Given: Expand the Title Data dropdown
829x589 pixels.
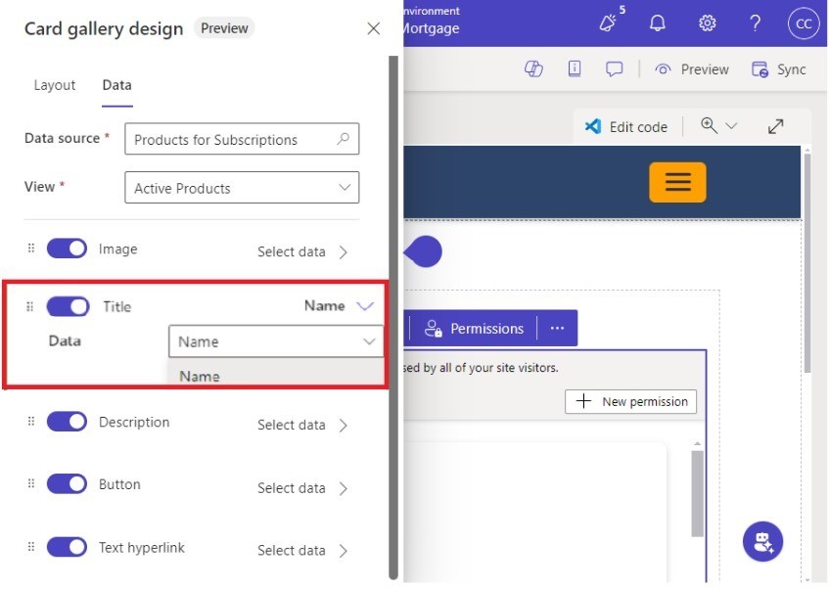Looking at the screenshot, I should (275, 341).
